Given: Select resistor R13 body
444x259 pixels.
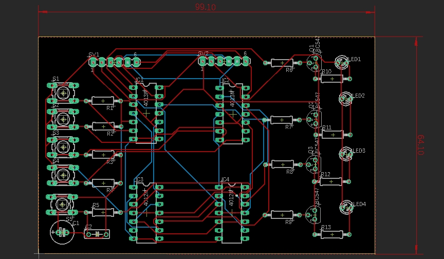Looking at the screenshot, I should (x=332, y=234).
